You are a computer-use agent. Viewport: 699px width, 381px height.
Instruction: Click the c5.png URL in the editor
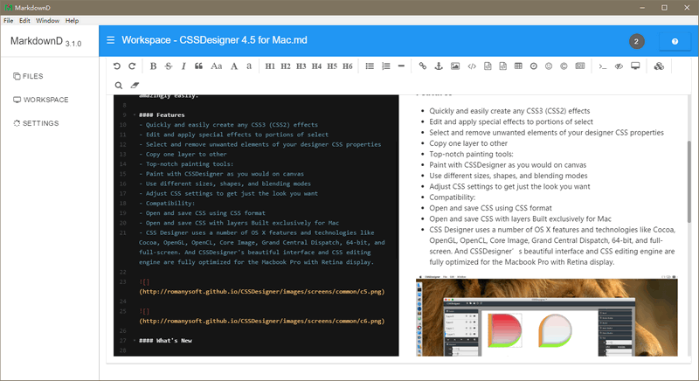tap(261, 292)
